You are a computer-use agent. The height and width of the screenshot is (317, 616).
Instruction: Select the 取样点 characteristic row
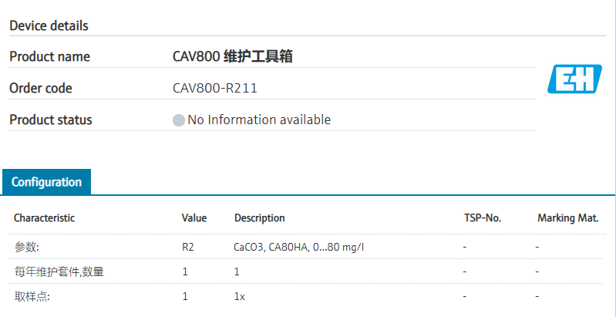pyautogui.click(x=32, y=296)
